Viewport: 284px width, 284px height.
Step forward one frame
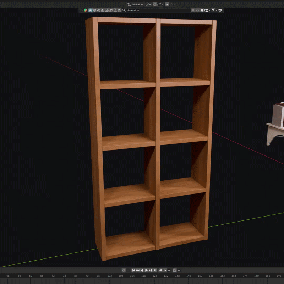click(x=165, y=270)
